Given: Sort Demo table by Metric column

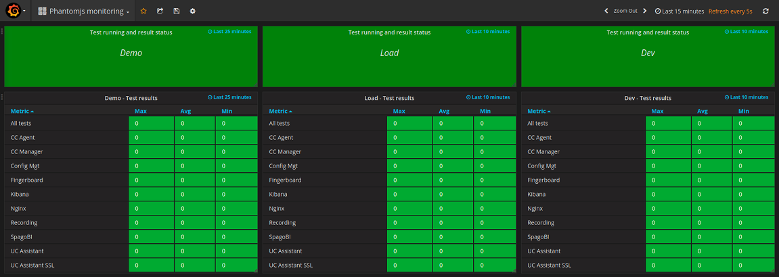Looking at the screenshot, I should 22,111.
